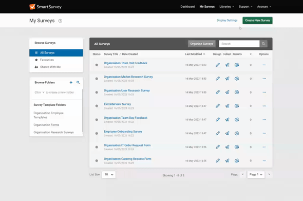
Task: Open Organisation Employee Templates folder
Action: click(x=48, y=115)
